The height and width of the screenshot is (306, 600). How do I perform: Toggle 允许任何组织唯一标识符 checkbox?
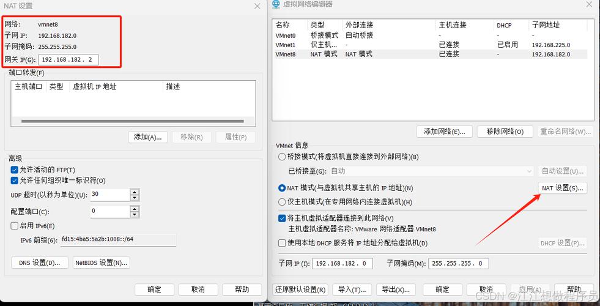point(15,181)
